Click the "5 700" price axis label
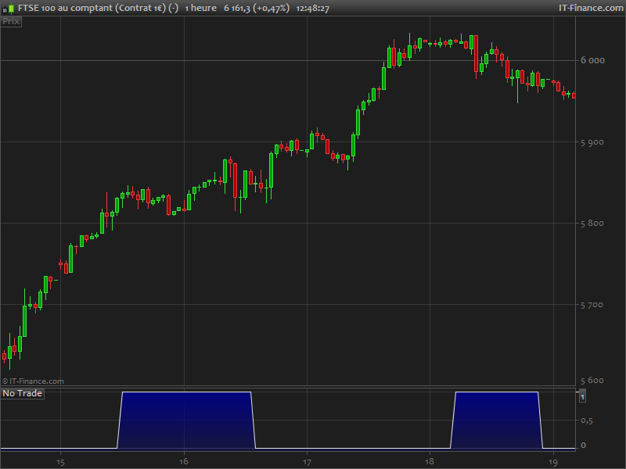Viewport: 626px width, 469px height. click(x=592, y=305)
